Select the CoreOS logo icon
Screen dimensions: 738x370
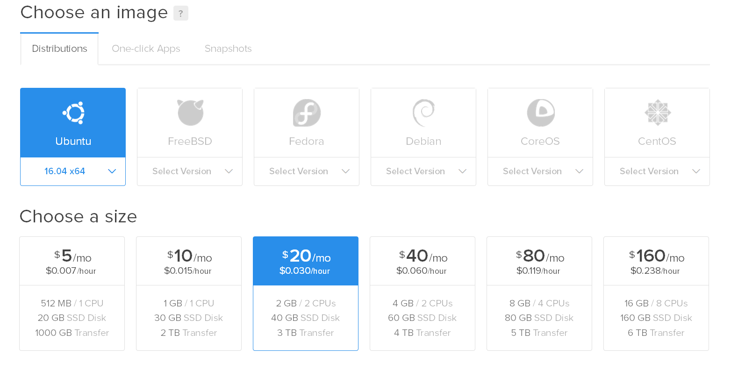[540, 113]
